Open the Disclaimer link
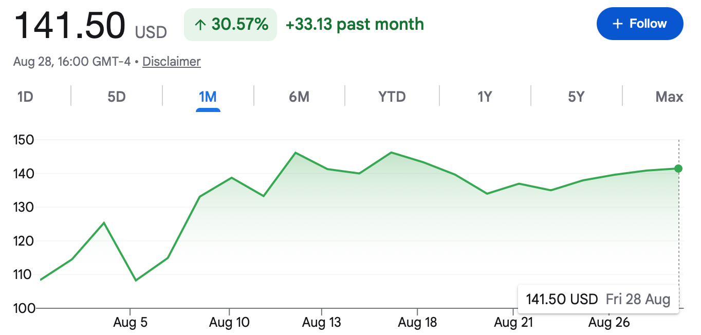This screenshot has width=701, height=335. tap(172, 62)
